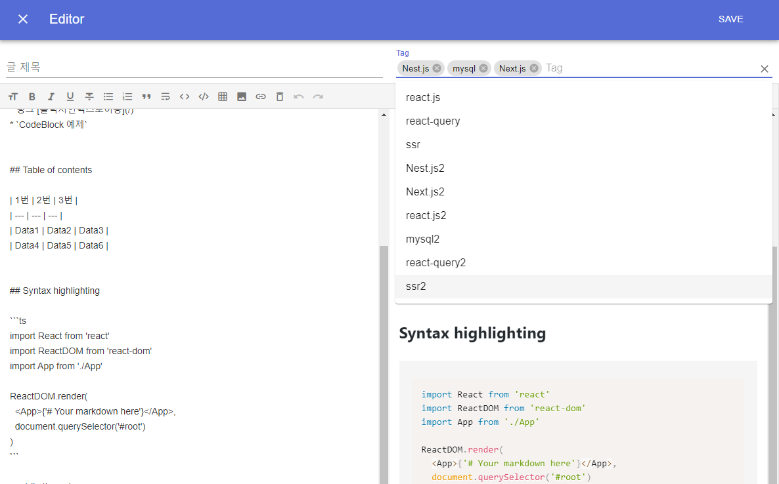
Task: Undo the last edit
Action: (x=299, y=96)
